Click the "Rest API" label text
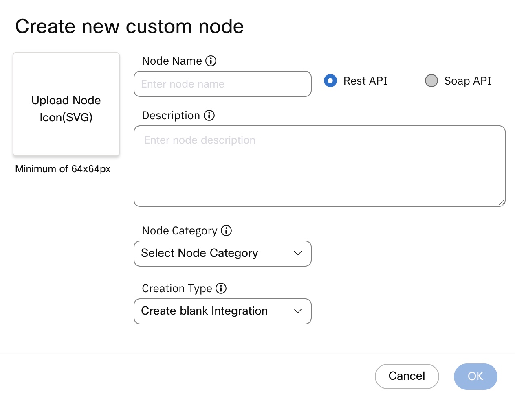This screenshot has height=407, width=515. coord(365,81)
